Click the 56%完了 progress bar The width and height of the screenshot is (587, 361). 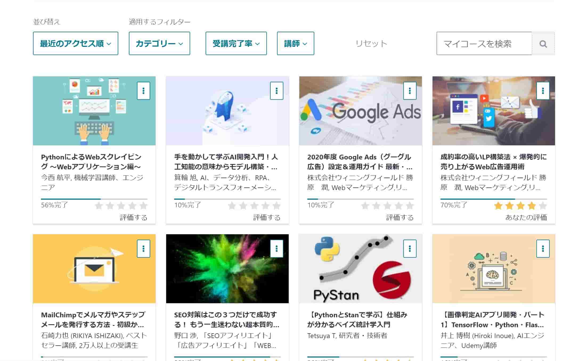coord(94,199)
